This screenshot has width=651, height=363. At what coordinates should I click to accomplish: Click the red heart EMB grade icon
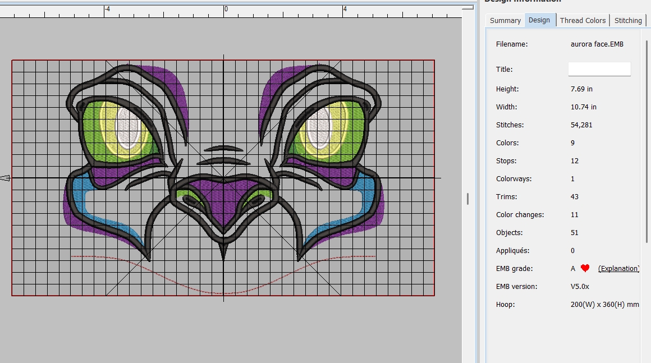tap(585, 268)
